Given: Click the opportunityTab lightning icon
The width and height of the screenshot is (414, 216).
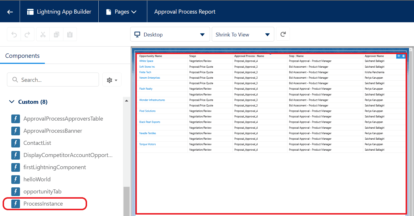Looking at the screenshot, I should coord(16,192).
